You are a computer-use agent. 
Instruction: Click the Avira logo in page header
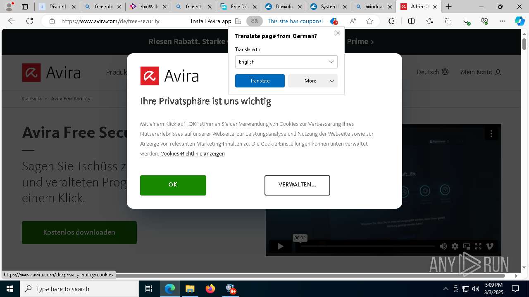pyautogui.click(x=51, y=73)
